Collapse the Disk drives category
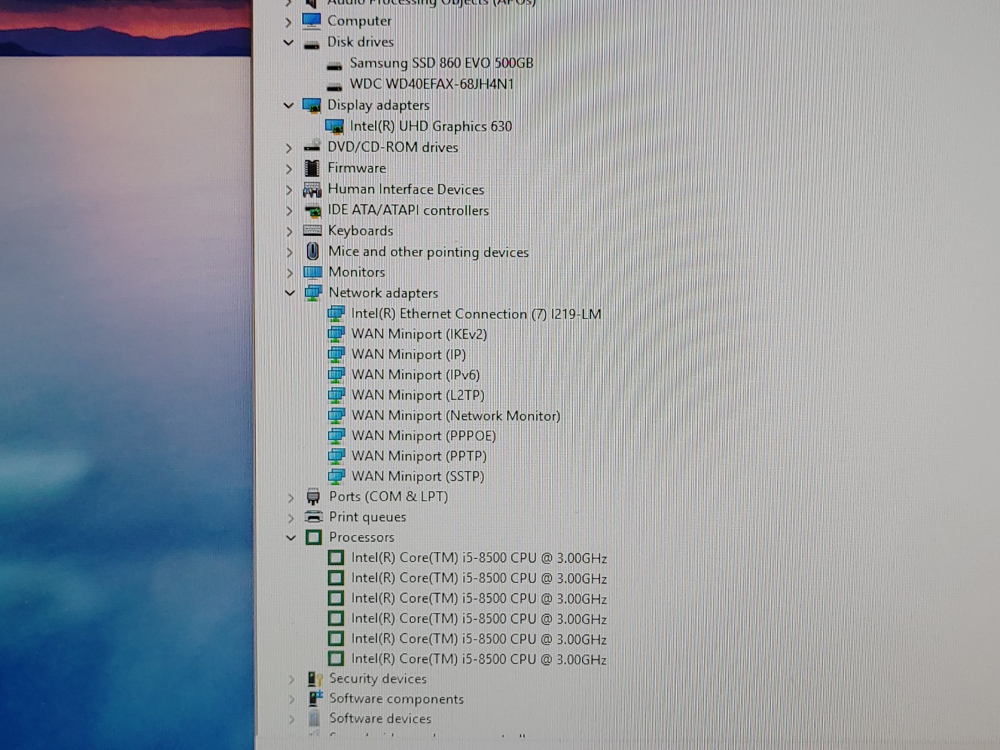1000x750 pixels. tap(288, 42)
